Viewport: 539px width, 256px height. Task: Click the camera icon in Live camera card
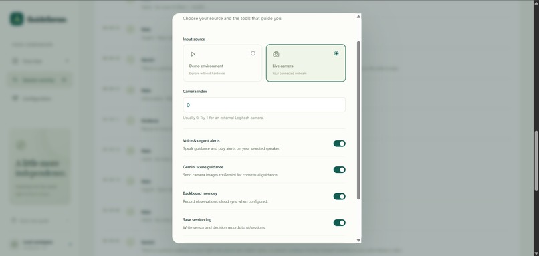[276, 54]
